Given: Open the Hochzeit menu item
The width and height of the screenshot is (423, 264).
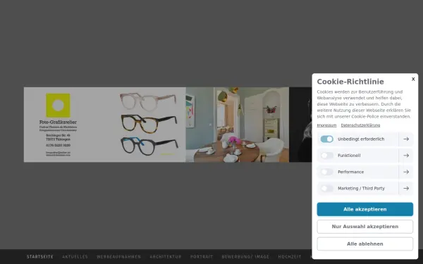Looking at the screenshot, I should 290,257.
